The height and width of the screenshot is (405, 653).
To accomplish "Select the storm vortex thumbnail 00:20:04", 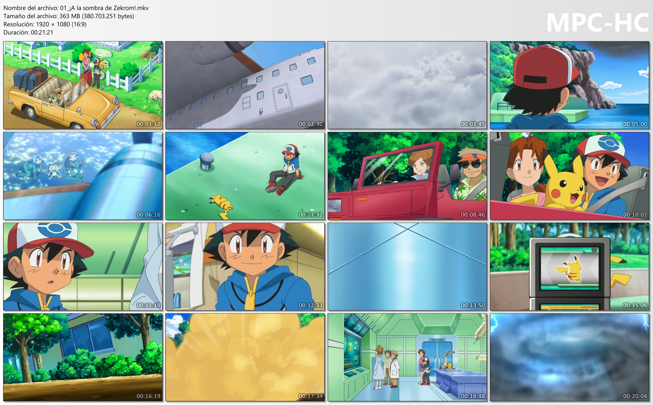I will tap(570, 357).
